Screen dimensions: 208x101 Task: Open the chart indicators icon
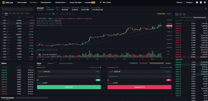(x=64, y=14)
